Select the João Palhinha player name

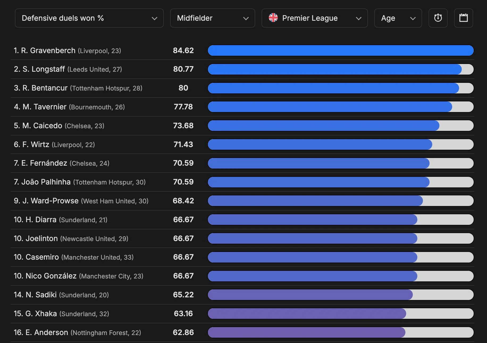(46, 182)
